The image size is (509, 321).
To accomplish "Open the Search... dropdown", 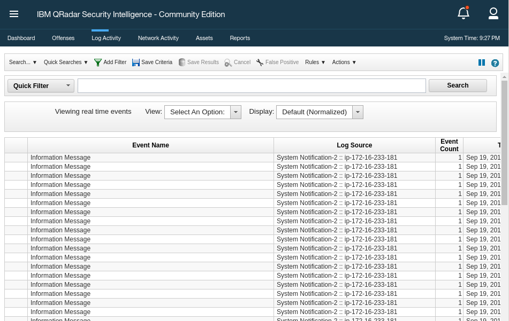I will pos(22,62).
